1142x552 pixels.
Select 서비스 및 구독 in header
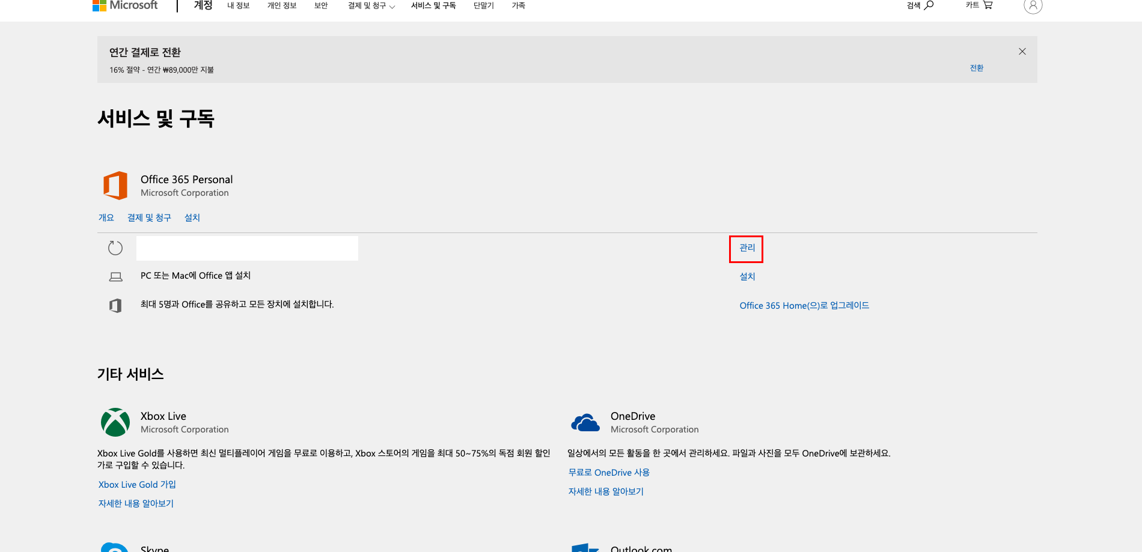(x=433, y=6)
